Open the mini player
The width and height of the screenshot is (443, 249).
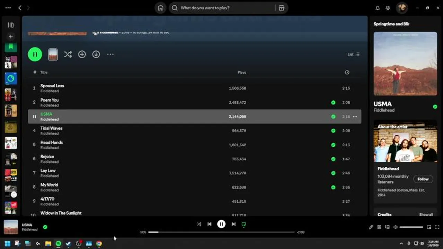coord(429,227)
